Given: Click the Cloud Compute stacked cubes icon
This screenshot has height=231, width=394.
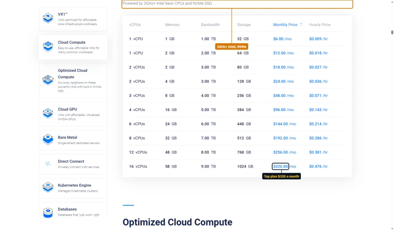Looking at the screenshot, I should click(48, 46).
